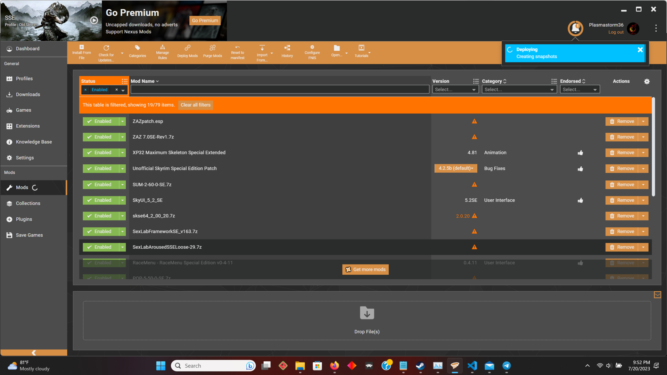This screenshot has height=375, width=667.
Task: Toggle Enabled for XP32 Maximum Skeleton
Action: [101, 152]
